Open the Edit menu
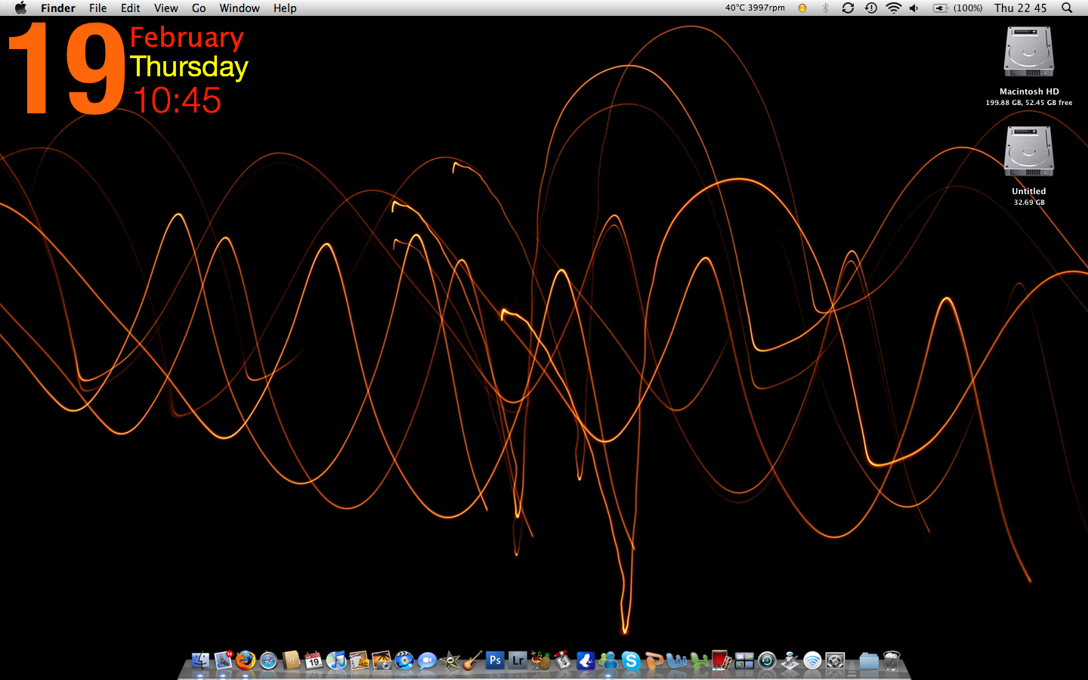The width and height of the screenshot is (1088, 680). tap(131, 8)
